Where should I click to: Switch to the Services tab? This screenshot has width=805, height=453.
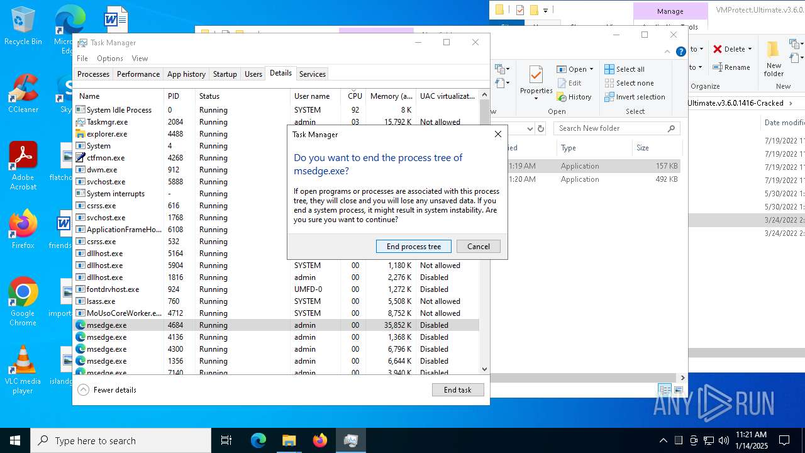313,74
